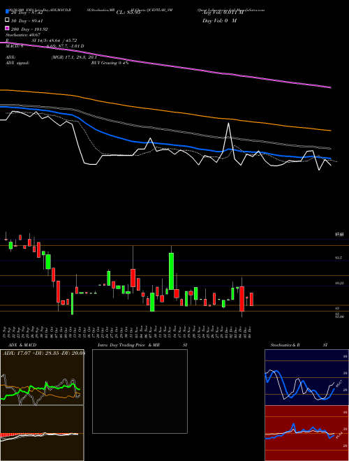Click the 'SI 14/5: 48.64 / 45.72' reading

click(54, 41)
